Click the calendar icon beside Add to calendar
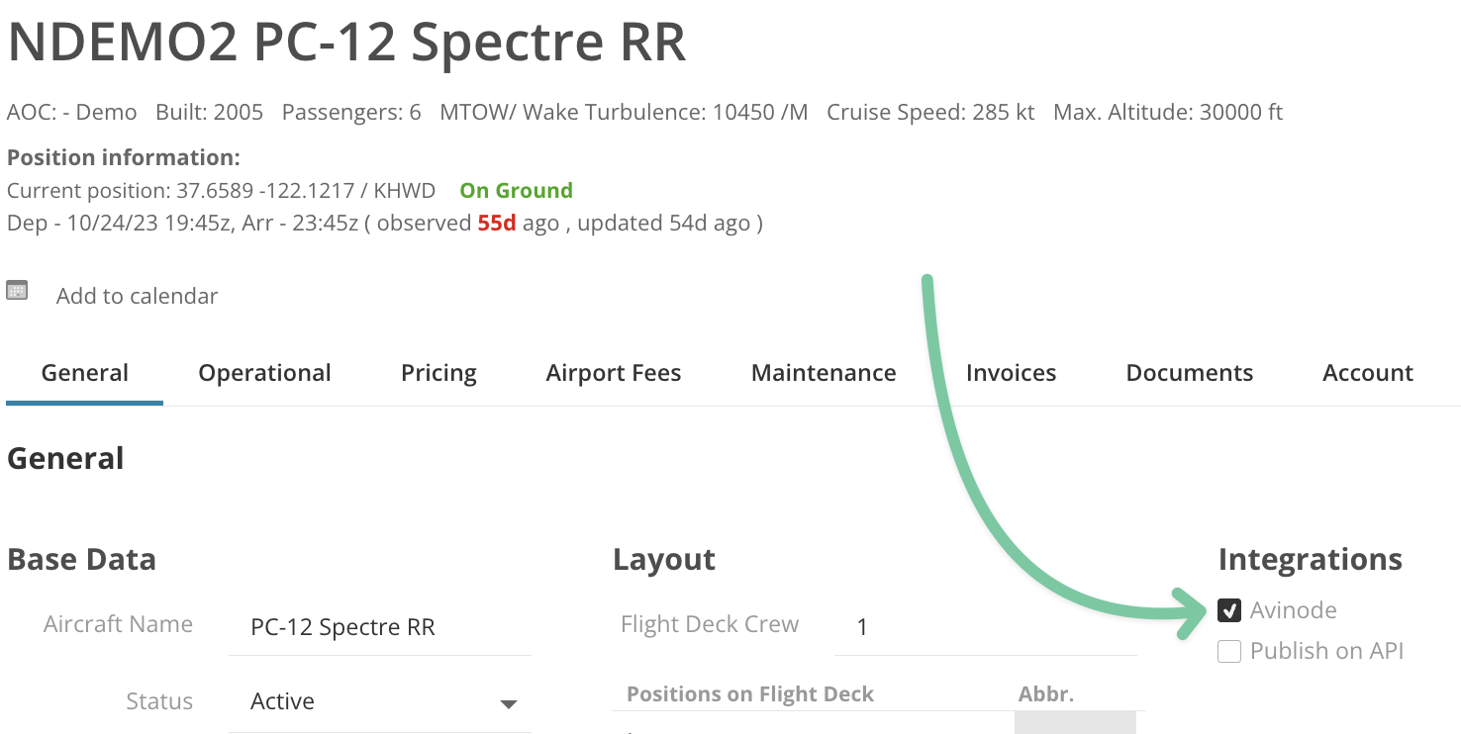Viewport: 1461px width, 734px height. point(17,291)
